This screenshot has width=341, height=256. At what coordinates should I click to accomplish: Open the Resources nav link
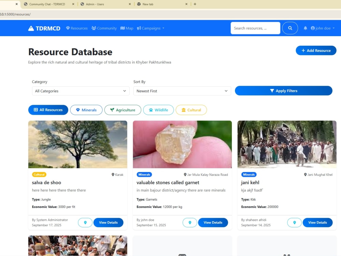tap(77, 28)
